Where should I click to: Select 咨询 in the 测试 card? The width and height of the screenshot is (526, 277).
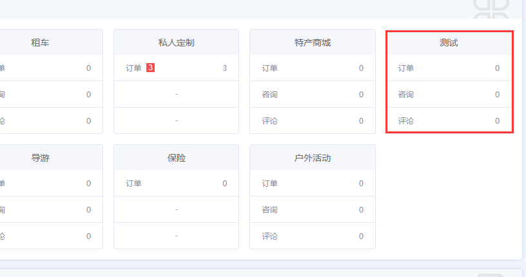(405, 95)
